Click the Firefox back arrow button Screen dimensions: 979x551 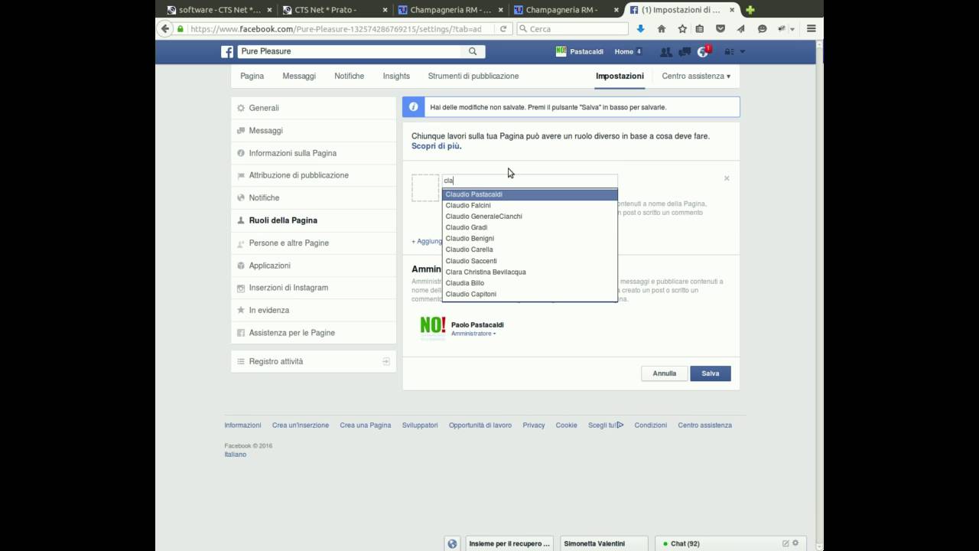(x=164, y=29)
